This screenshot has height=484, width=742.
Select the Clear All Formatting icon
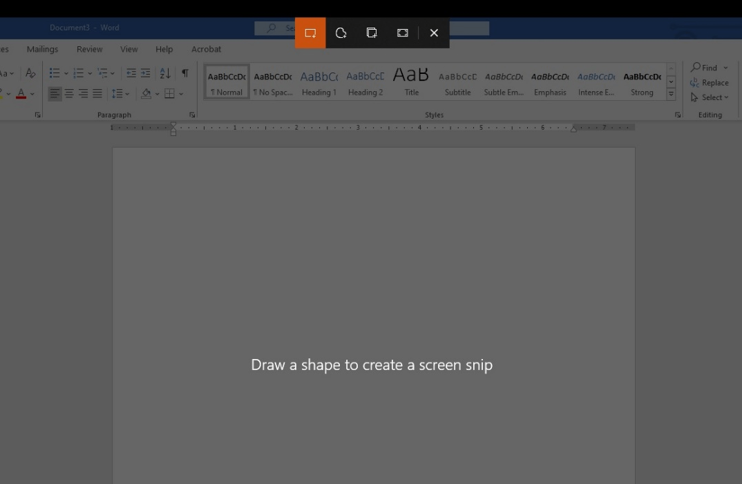(30, 72)
